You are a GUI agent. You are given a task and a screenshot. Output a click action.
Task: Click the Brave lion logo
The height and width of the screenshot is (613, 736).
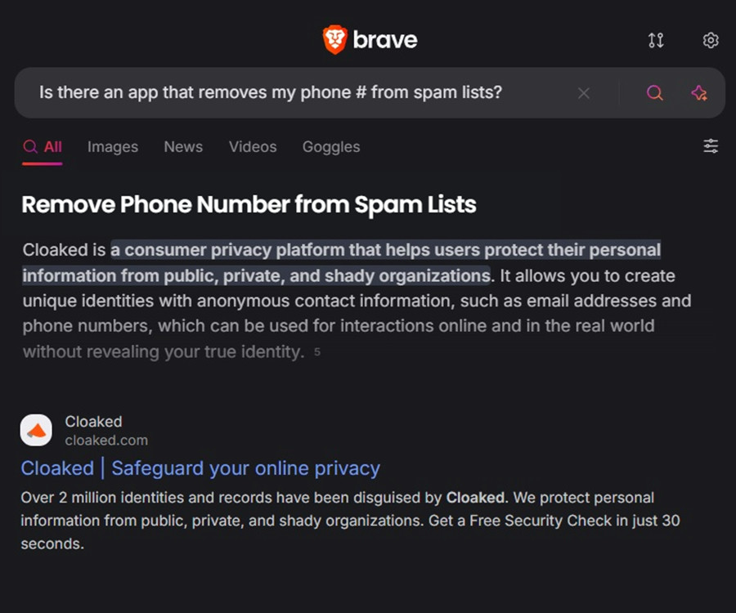click(334, 40)
